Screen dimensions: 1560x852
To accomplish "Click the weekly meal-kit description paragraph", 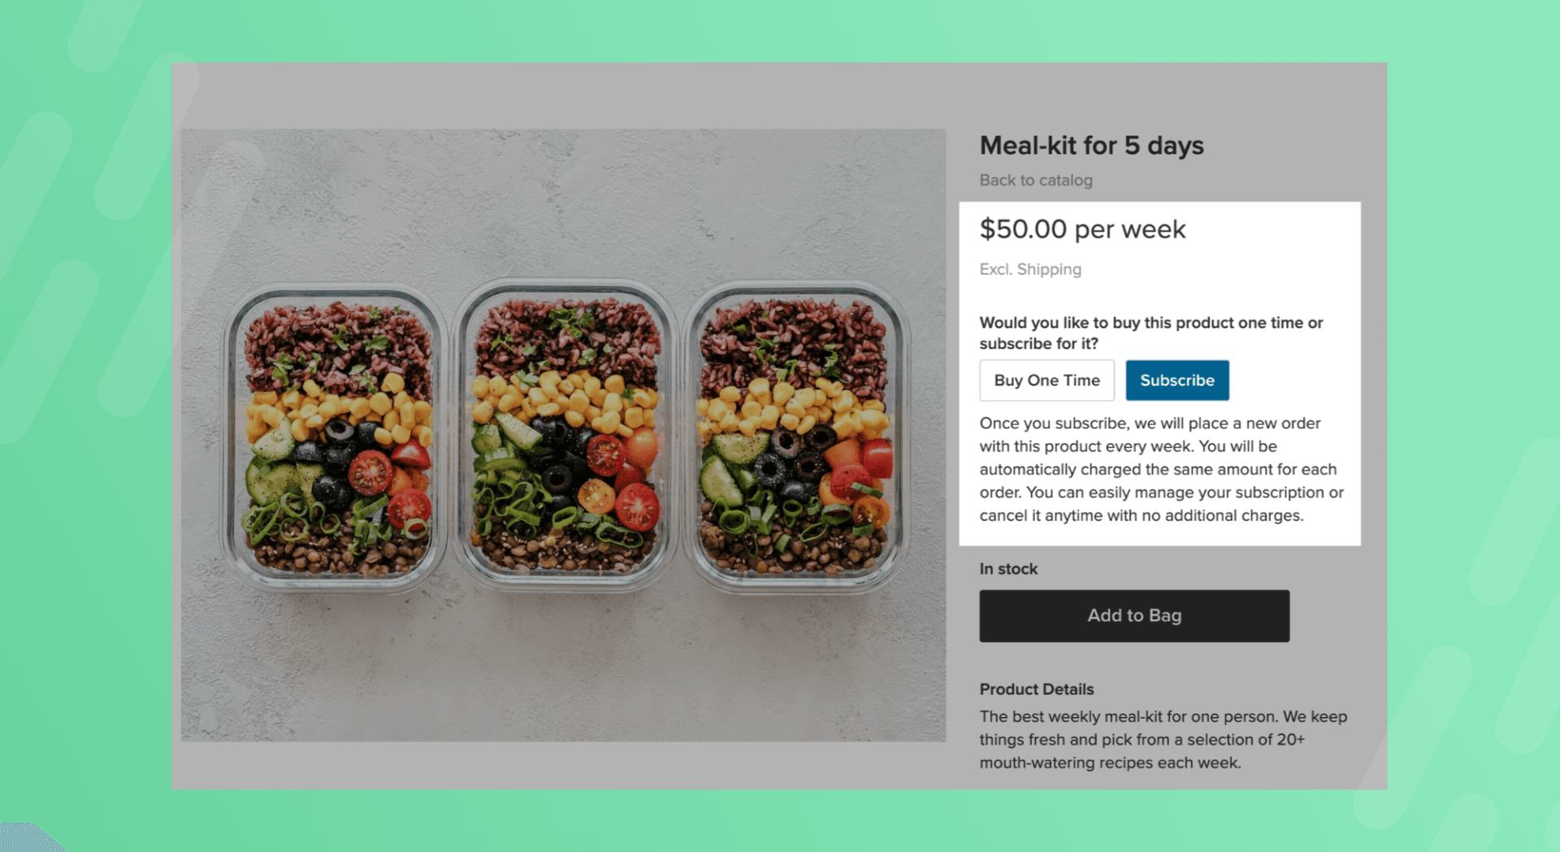I will tap(1163, 740).
